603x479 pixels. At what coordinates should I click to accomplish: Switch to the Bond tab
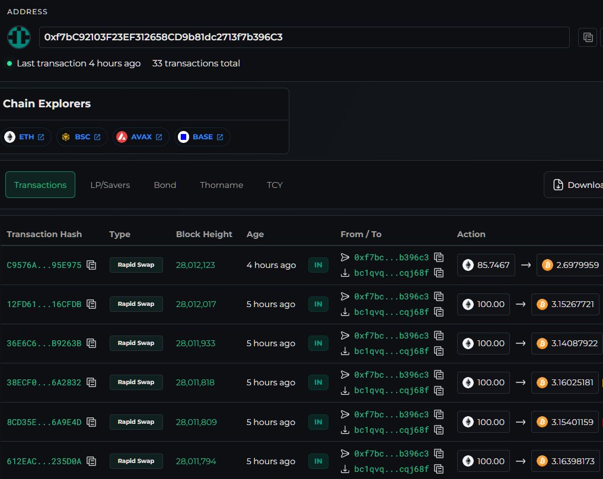click(x=165, y=185)
